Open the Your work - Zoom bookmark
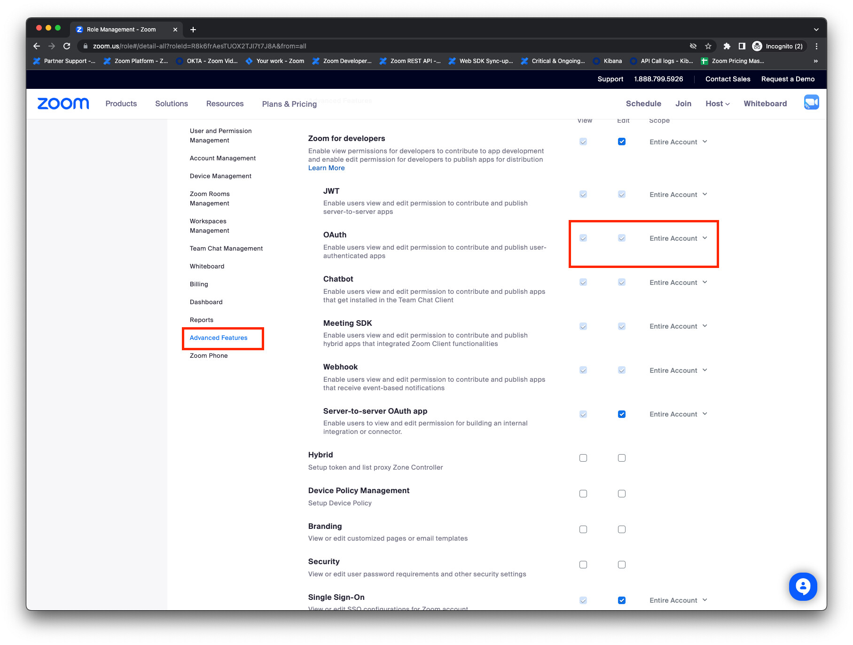The width and height of the screenshot is (853, 645). point(275,61)
